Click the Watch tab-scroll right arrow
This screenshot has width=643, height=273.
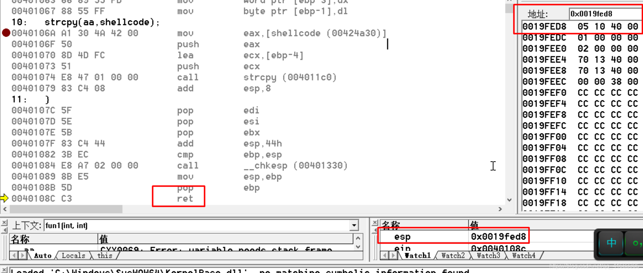(394, 255)
